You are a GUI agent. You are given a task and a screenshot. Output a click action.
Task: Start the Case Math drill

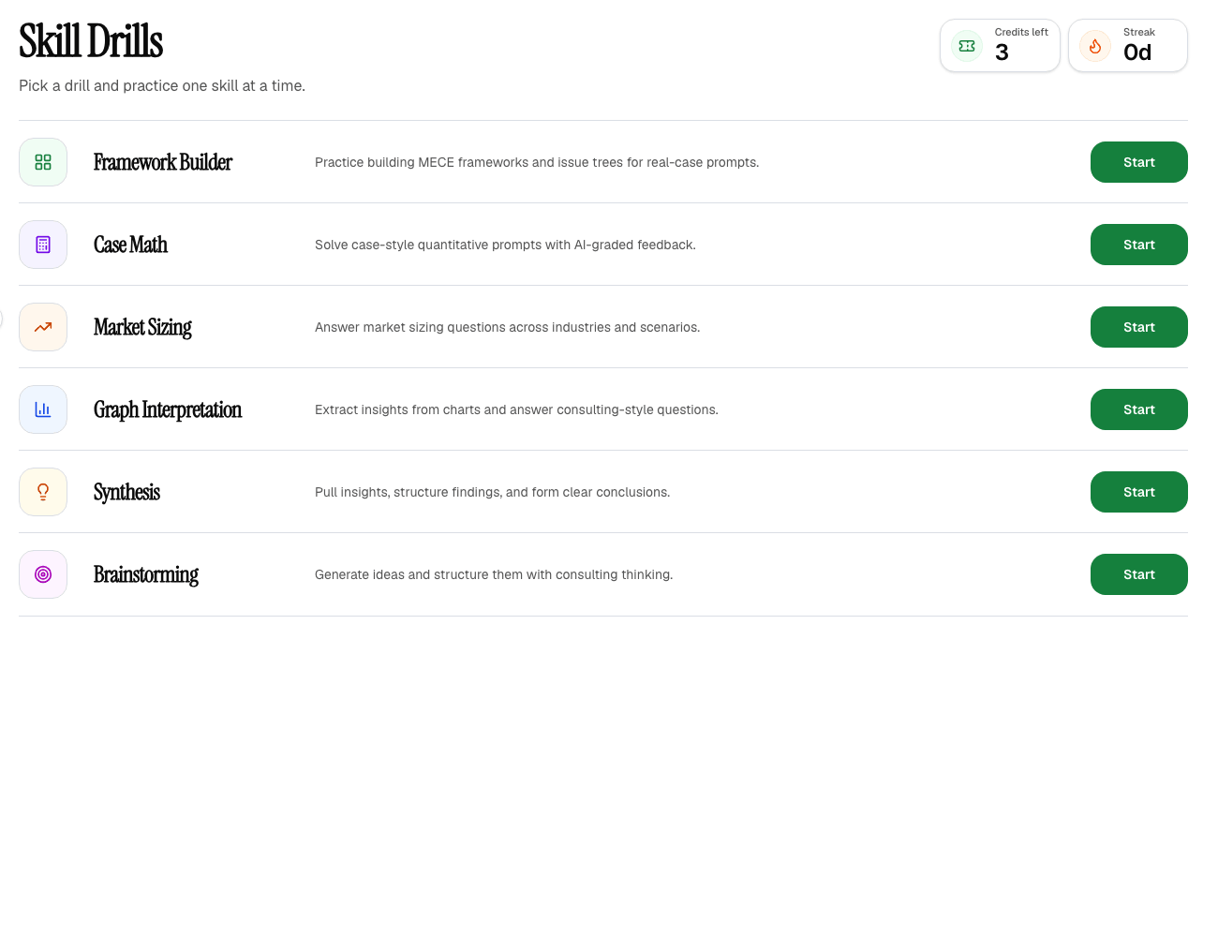1139,245
